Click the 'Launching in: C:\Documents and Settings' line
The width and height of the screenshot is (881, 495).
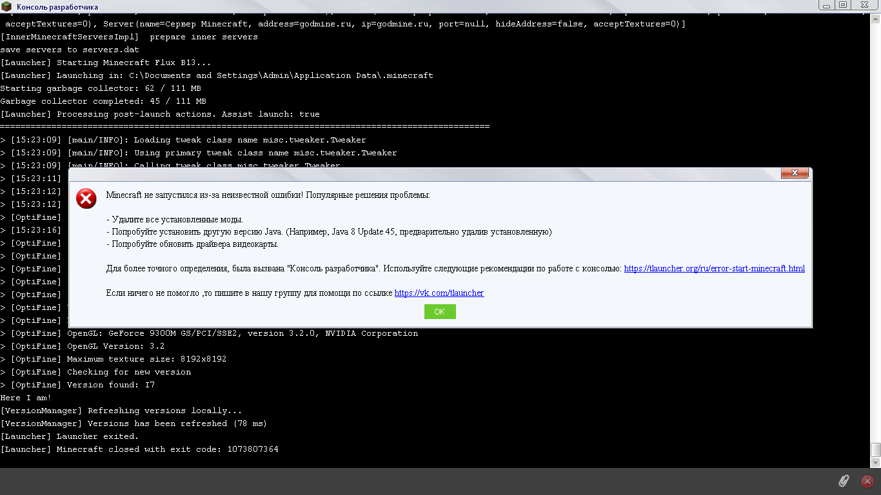click(217, 75)
